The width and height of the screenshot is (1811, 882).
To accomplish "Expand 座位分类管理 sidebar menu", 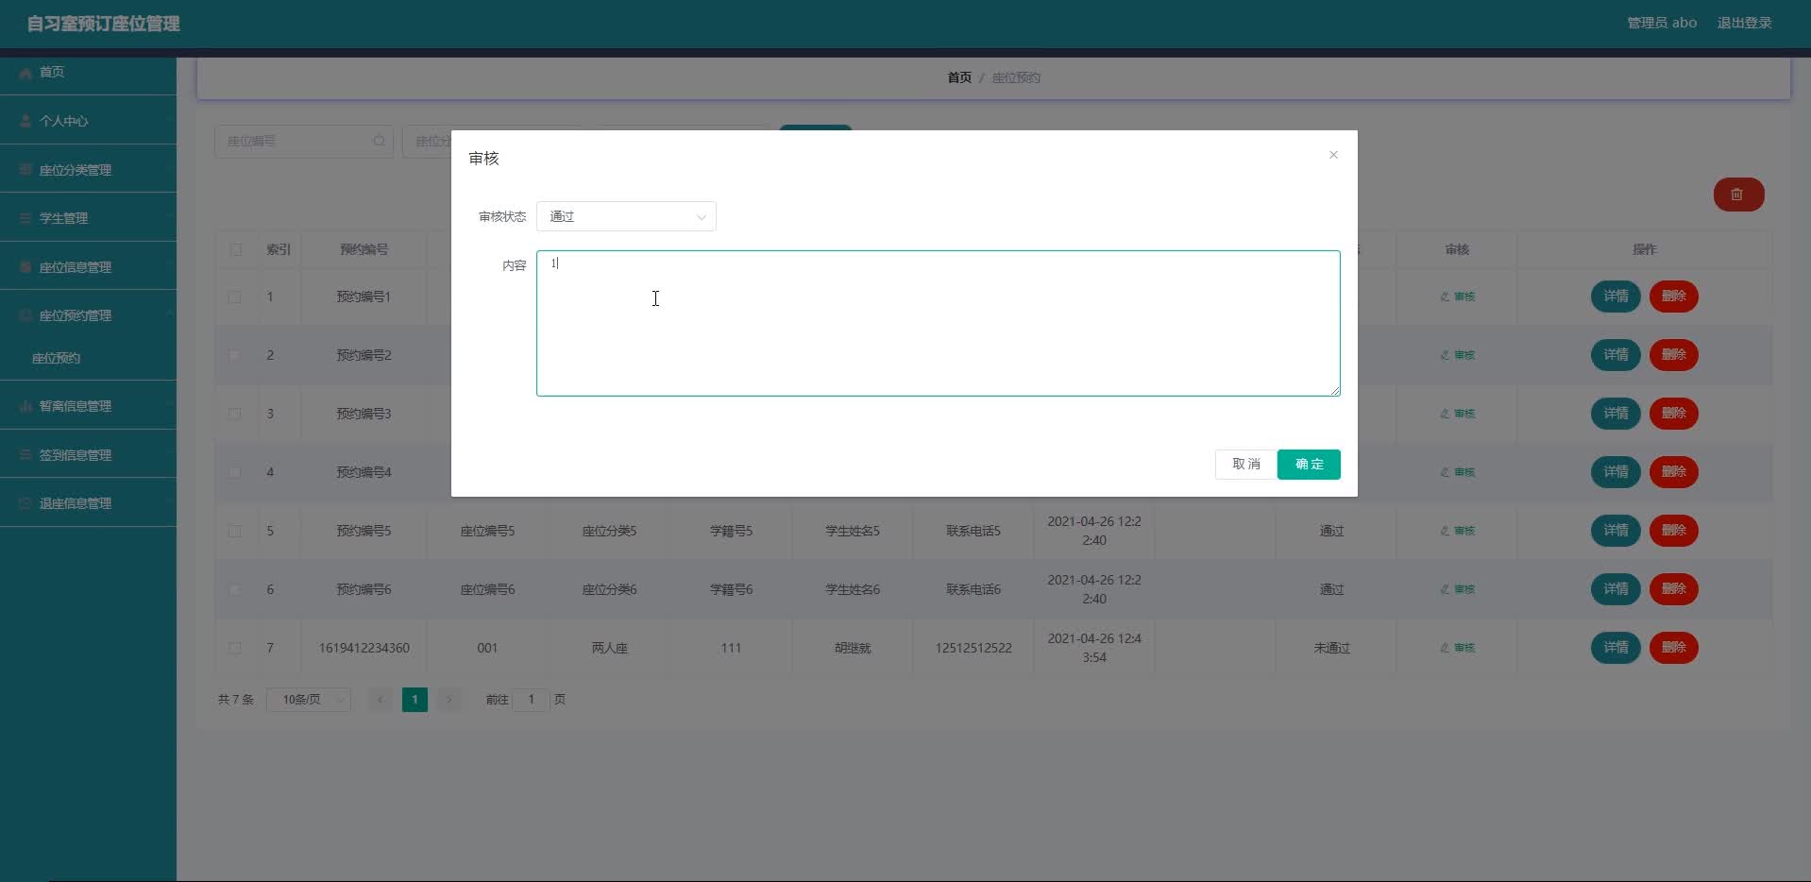I will click(88, 170).
